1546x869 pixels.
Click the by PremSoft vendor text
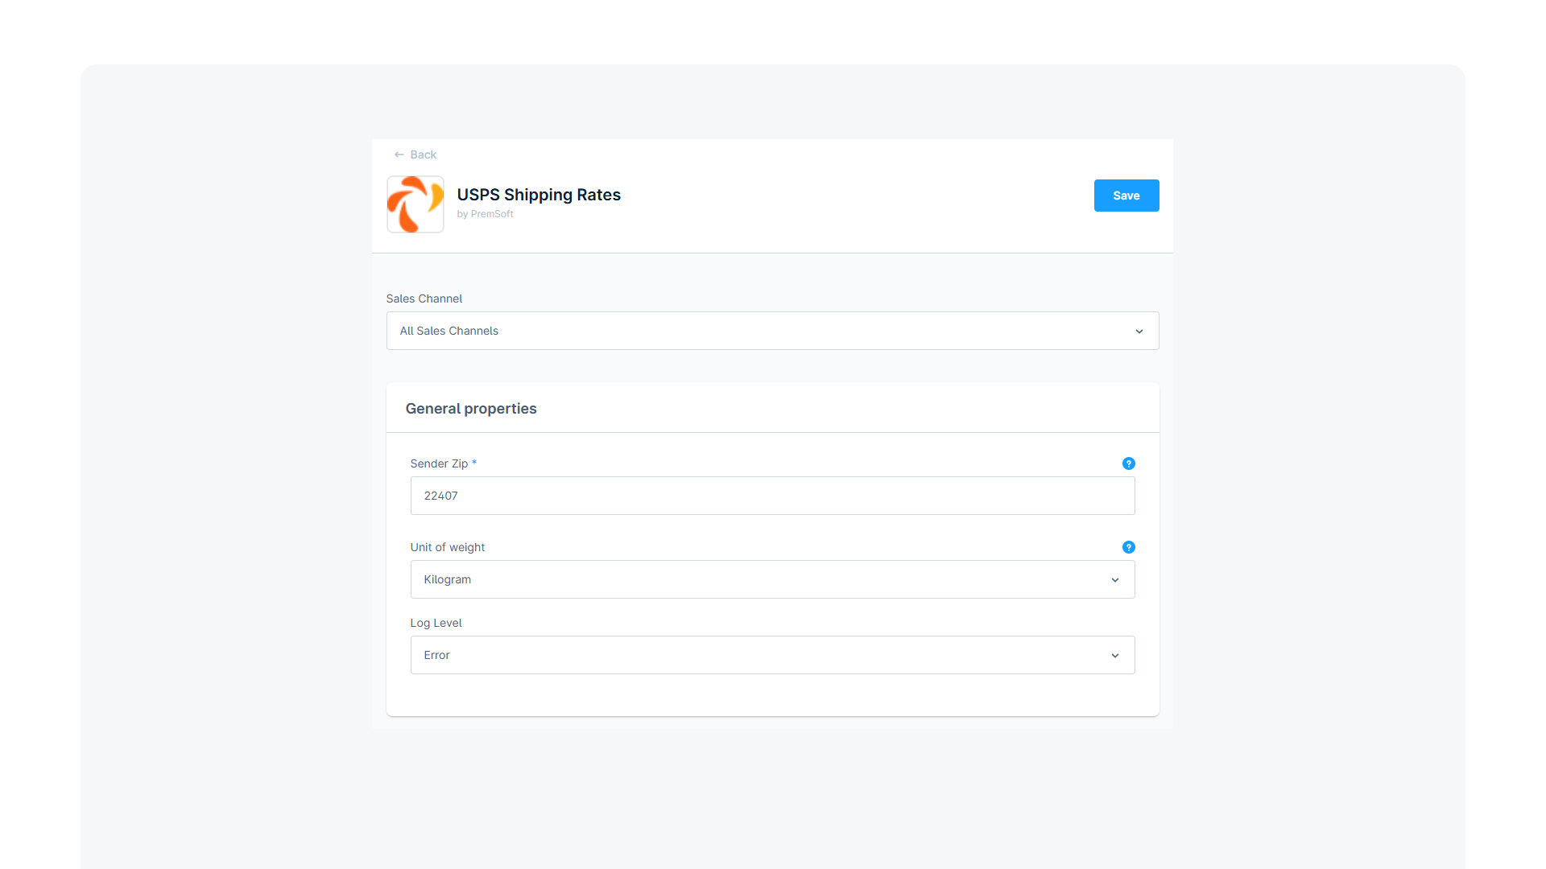(485, 214)
